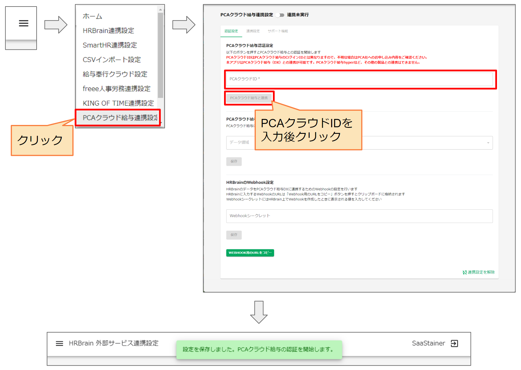Open freee人事労務連携設定 menu entry

[x=116, y=89]
